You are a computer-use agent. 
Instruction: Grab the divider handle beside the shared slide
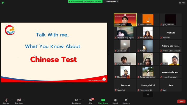[108, 52]
